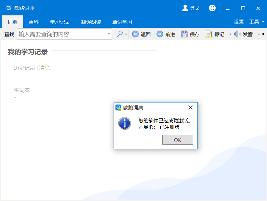
Task: Open the 单词学习 tab
Action: 122,22
